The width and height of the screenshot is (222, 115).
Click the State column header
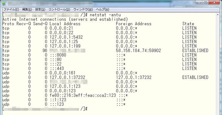(188, 24)
